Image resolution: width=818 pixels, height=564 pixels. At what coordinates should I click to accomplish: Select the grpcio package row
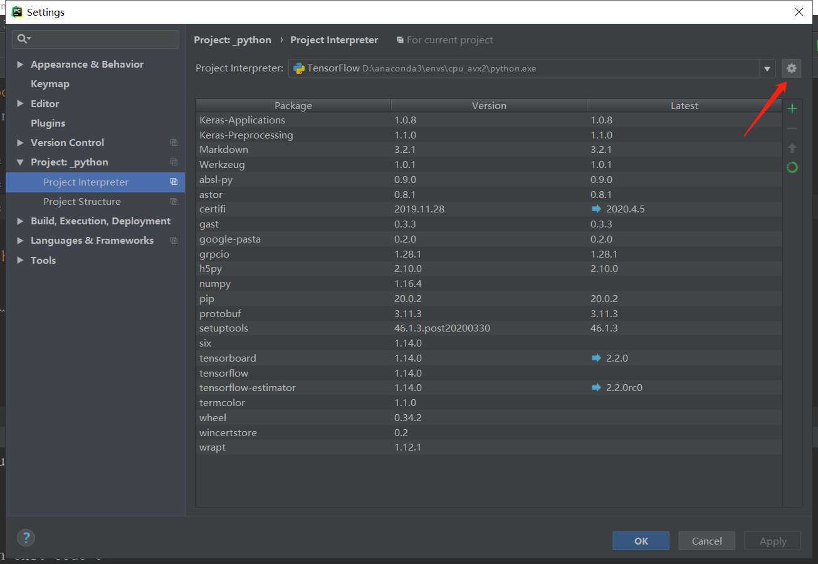coord(489,254)
